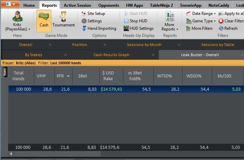The width and height of the screenshot is (244, 160).
Task: Sort by $ USD Rake column
Action: [x=108, y=76]
